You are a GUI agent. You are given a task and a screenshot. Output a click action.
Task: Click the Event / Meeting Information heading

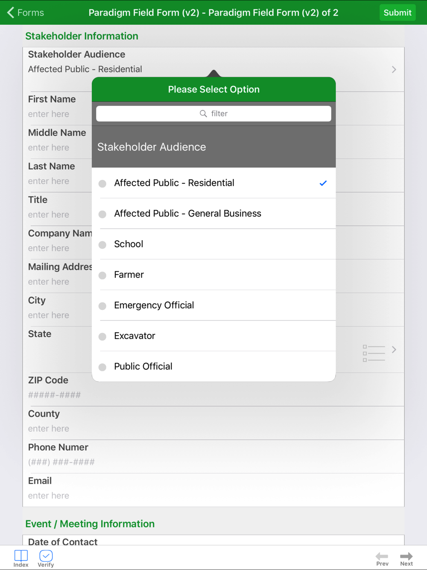point(90,524)
